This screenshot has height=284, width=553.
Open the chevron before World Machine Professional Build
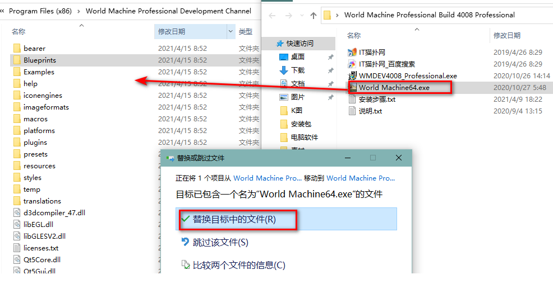337,15
